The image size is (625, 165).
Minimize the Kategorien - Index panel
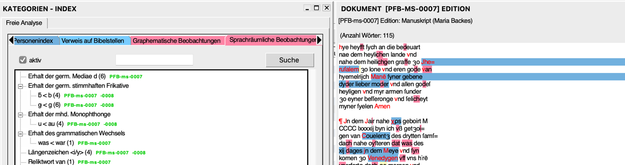click(x=307, y=8)
